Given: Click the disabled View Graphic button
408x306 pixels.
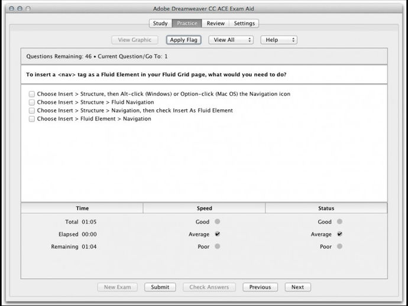Looking at the screenshot, I should click(135, 40).
